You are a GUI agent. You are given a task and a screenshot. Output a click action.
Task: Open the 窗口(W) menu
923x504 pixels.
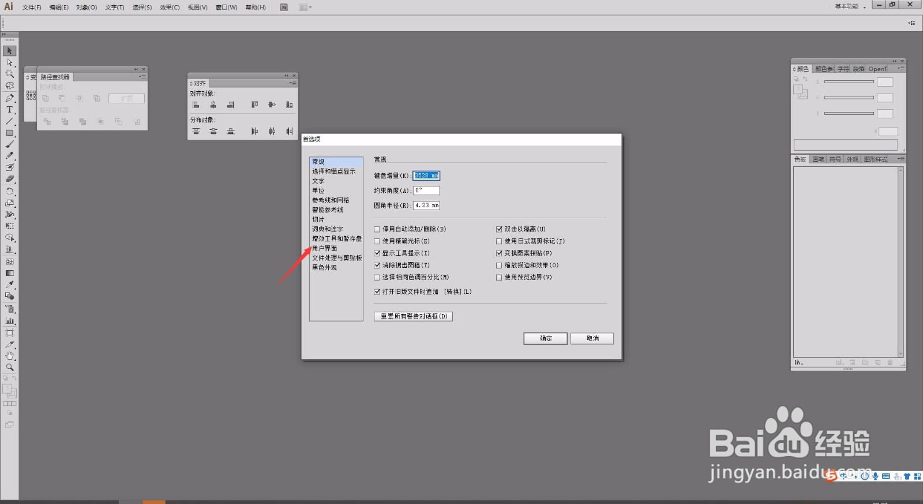[x=226, y=8]
